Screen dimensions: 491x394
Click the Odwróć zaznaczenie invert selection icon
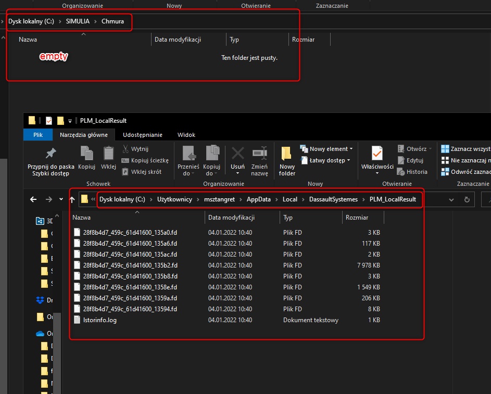(x=445, y=172)
